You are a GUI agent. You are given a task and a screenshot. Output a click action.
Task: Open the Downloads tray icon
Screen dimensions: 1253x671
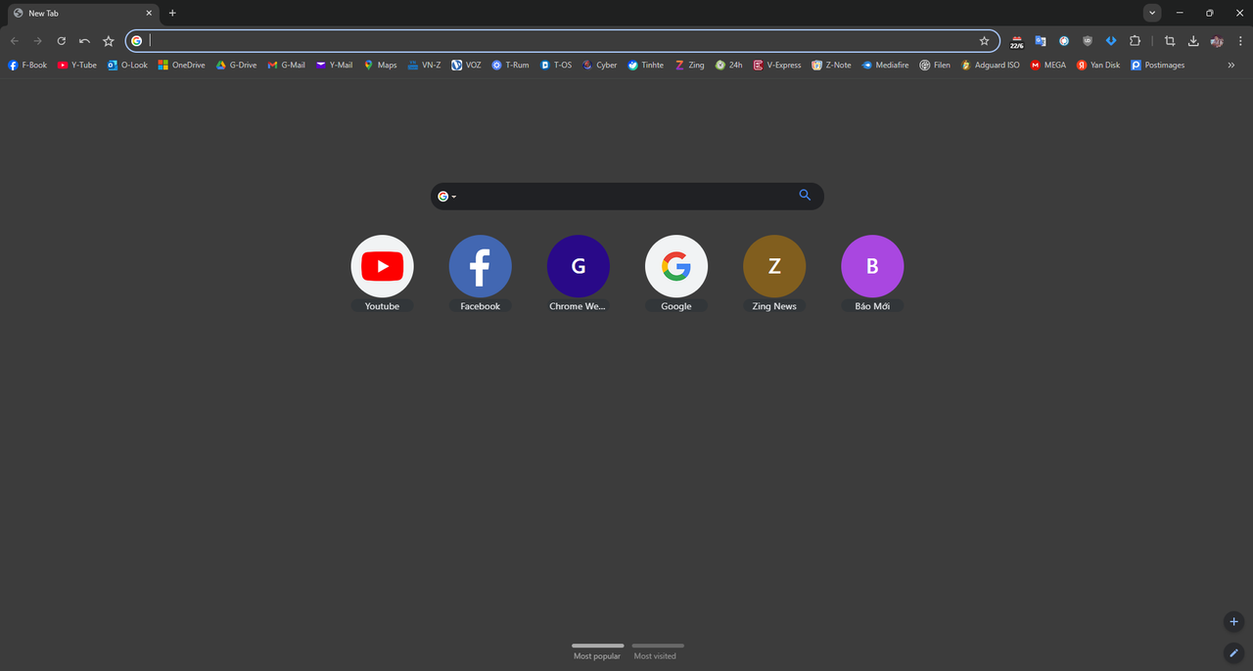[x=1193, y=41]
